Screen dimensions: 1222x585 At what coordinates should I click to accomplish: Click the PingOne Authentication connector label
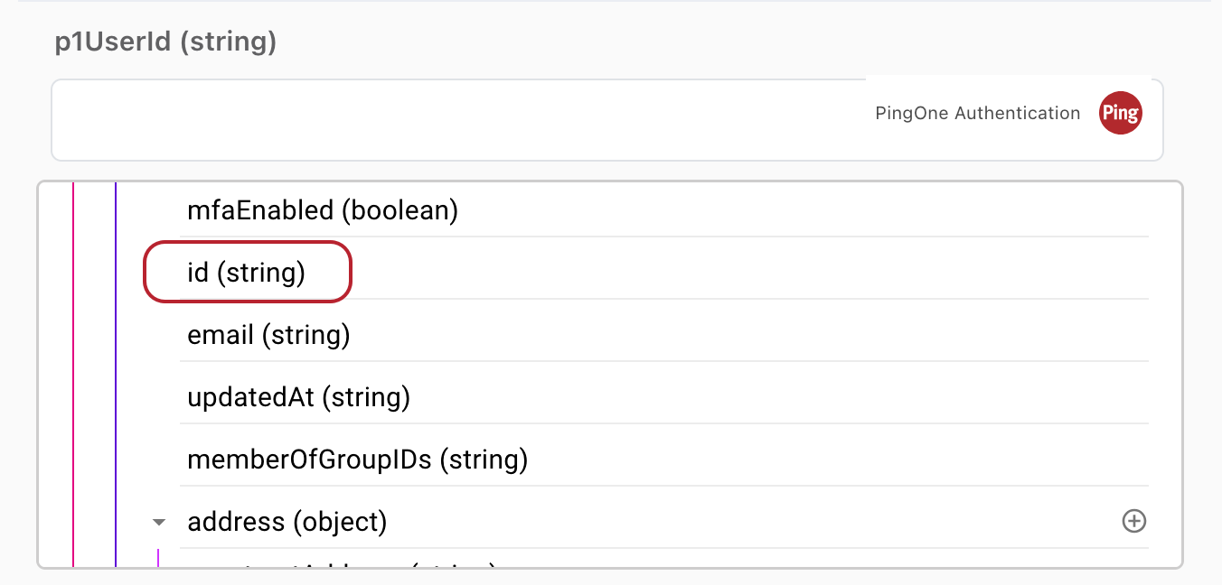[x=977, y=113]
